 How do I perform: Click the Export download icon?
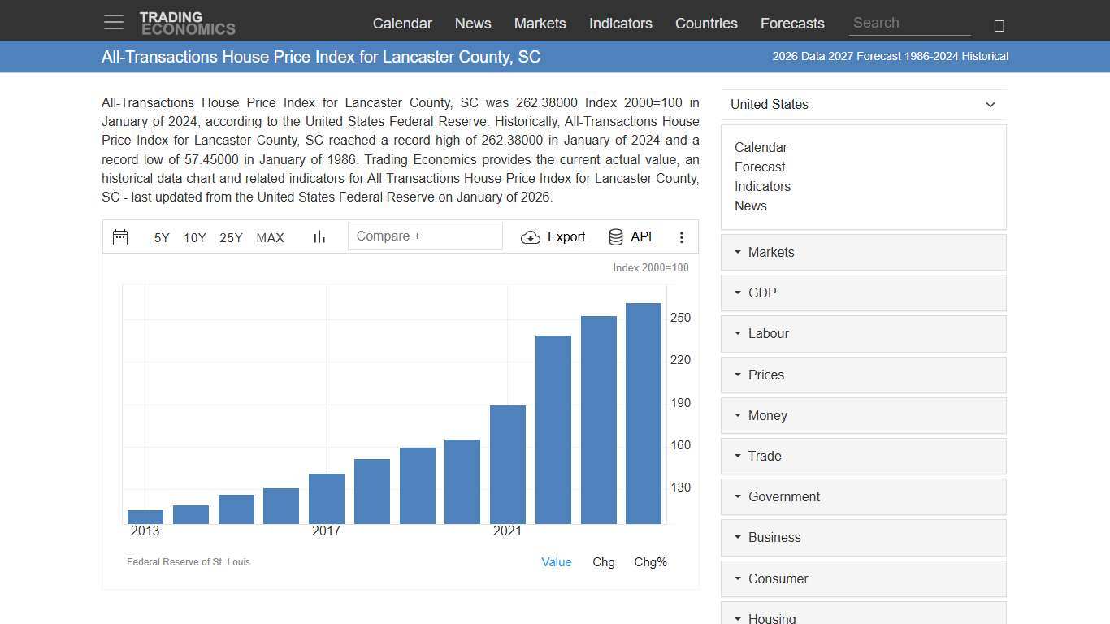tap(531, 237)
